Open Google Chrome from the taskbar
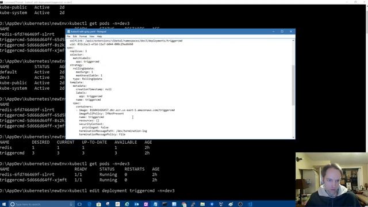 [184, 204]
